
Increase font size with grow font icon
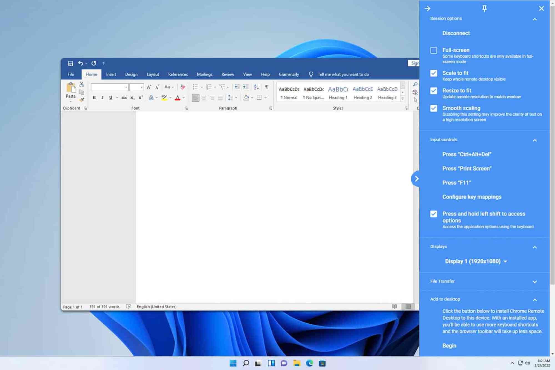tap(149, 87)
